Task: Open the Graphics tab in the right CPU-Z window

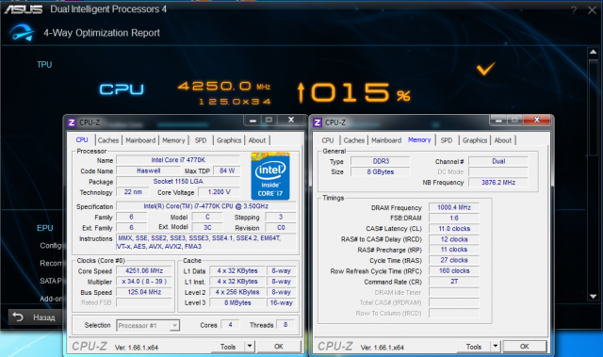Action: point(475,140)
